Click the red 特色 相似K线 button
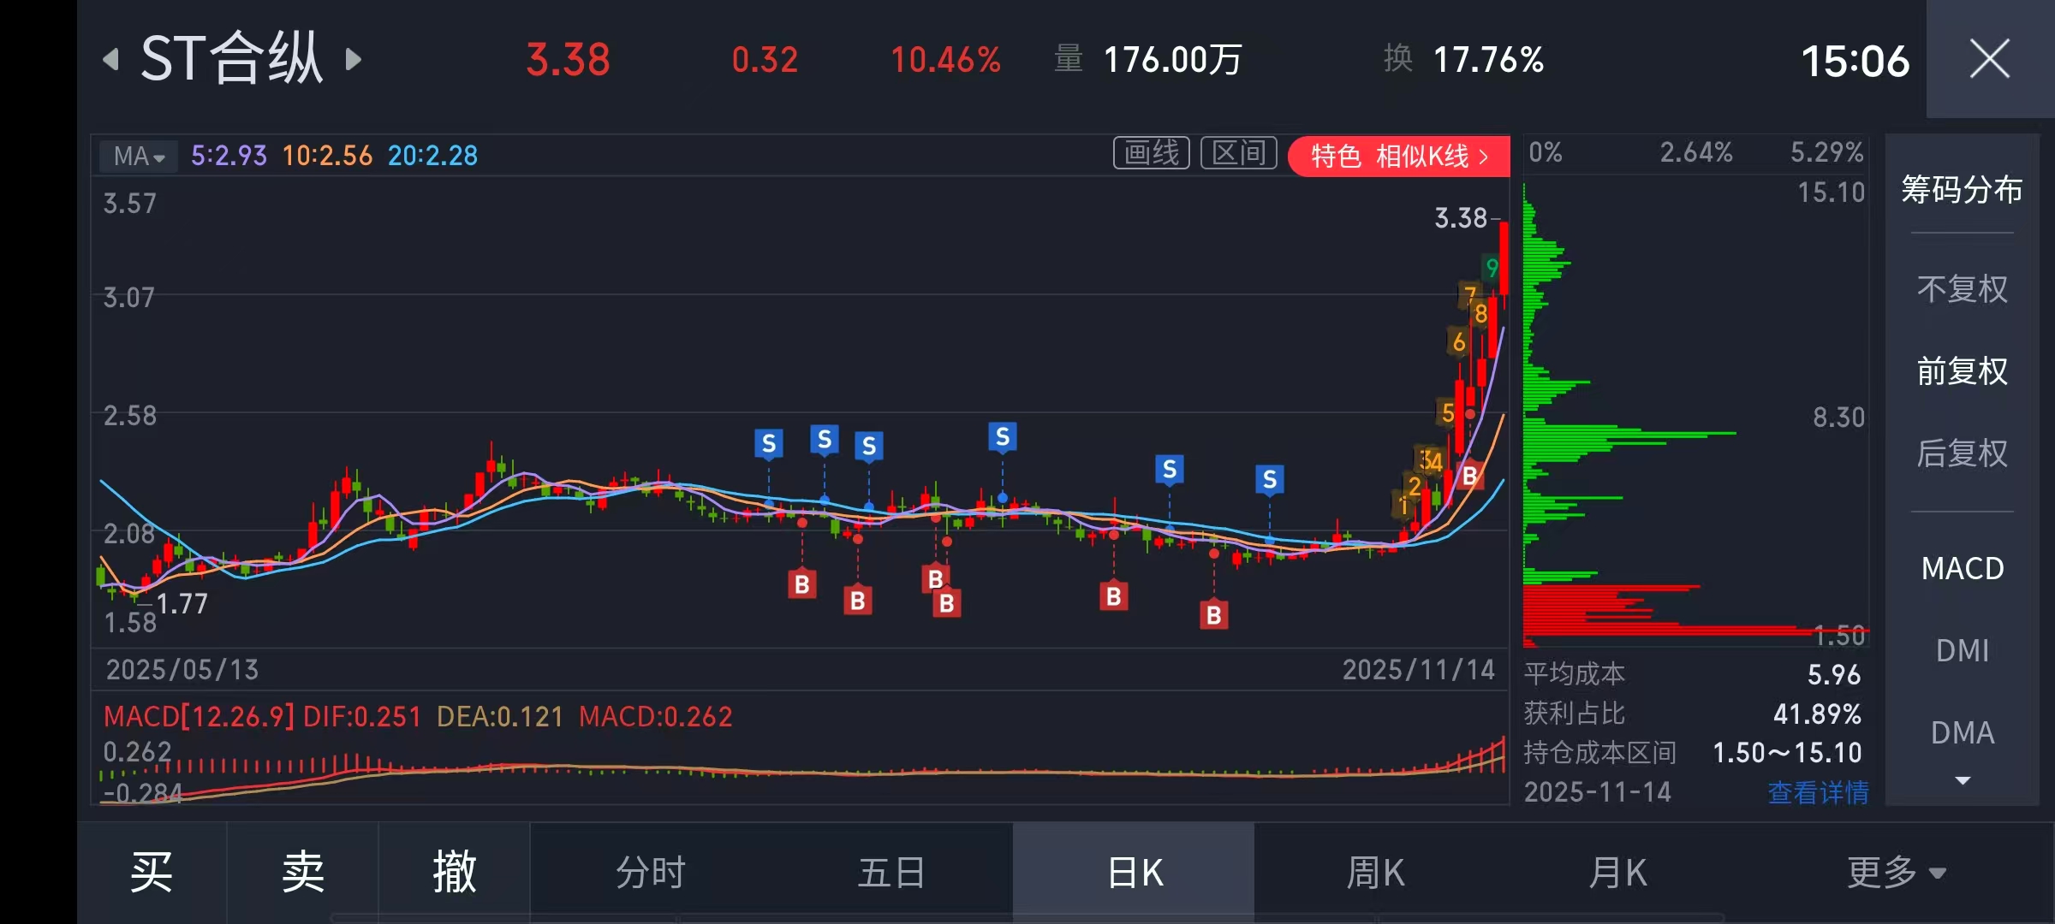 pos(1398,156)
